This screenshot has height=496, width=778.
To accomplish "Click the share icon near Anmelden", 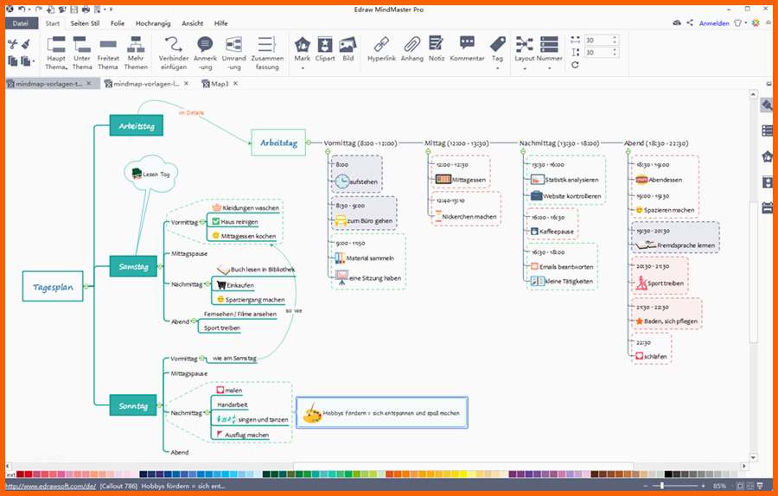I will click(x=690, y=22).
